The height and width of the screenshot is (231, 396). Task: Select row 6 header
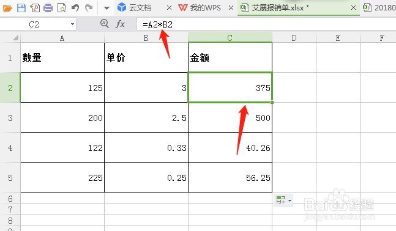tap(10, 198)
